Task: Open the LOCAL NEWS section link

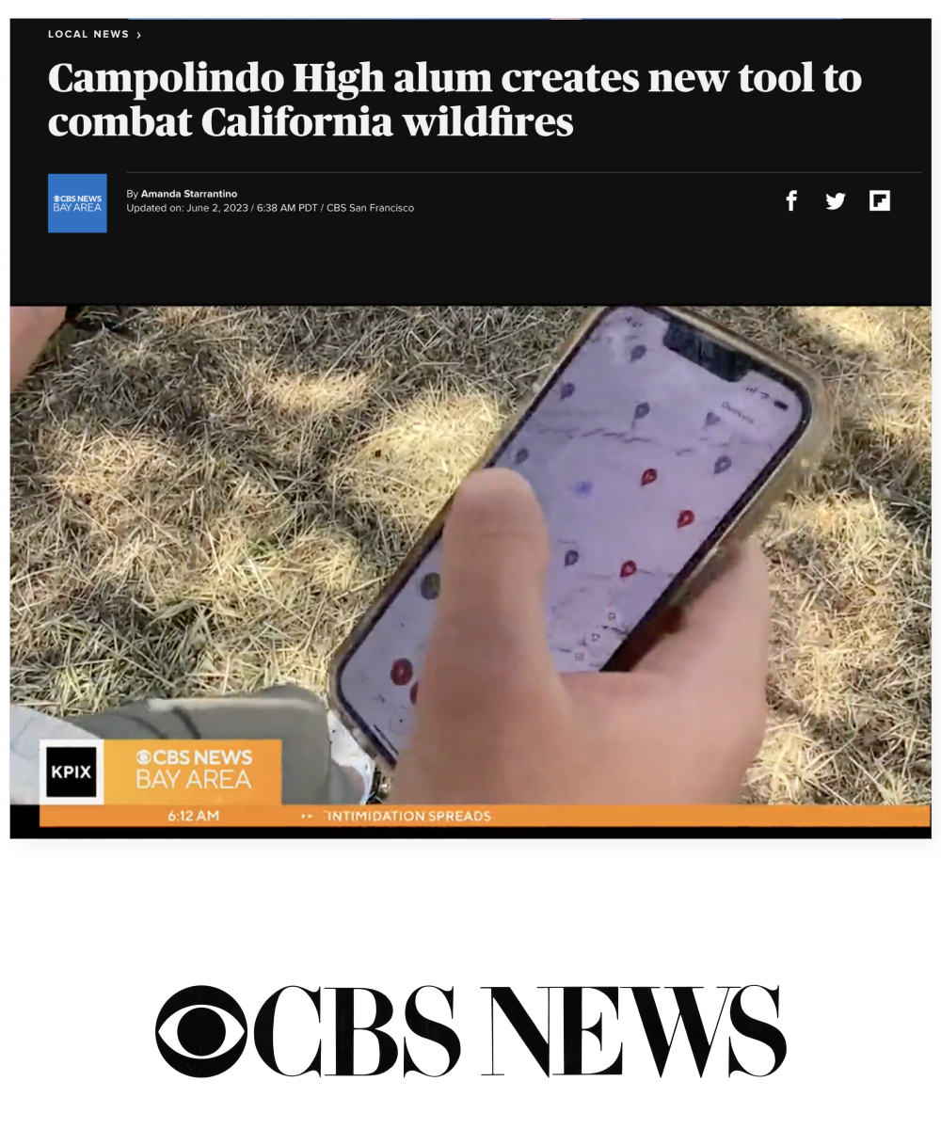Action: (88, 34)
